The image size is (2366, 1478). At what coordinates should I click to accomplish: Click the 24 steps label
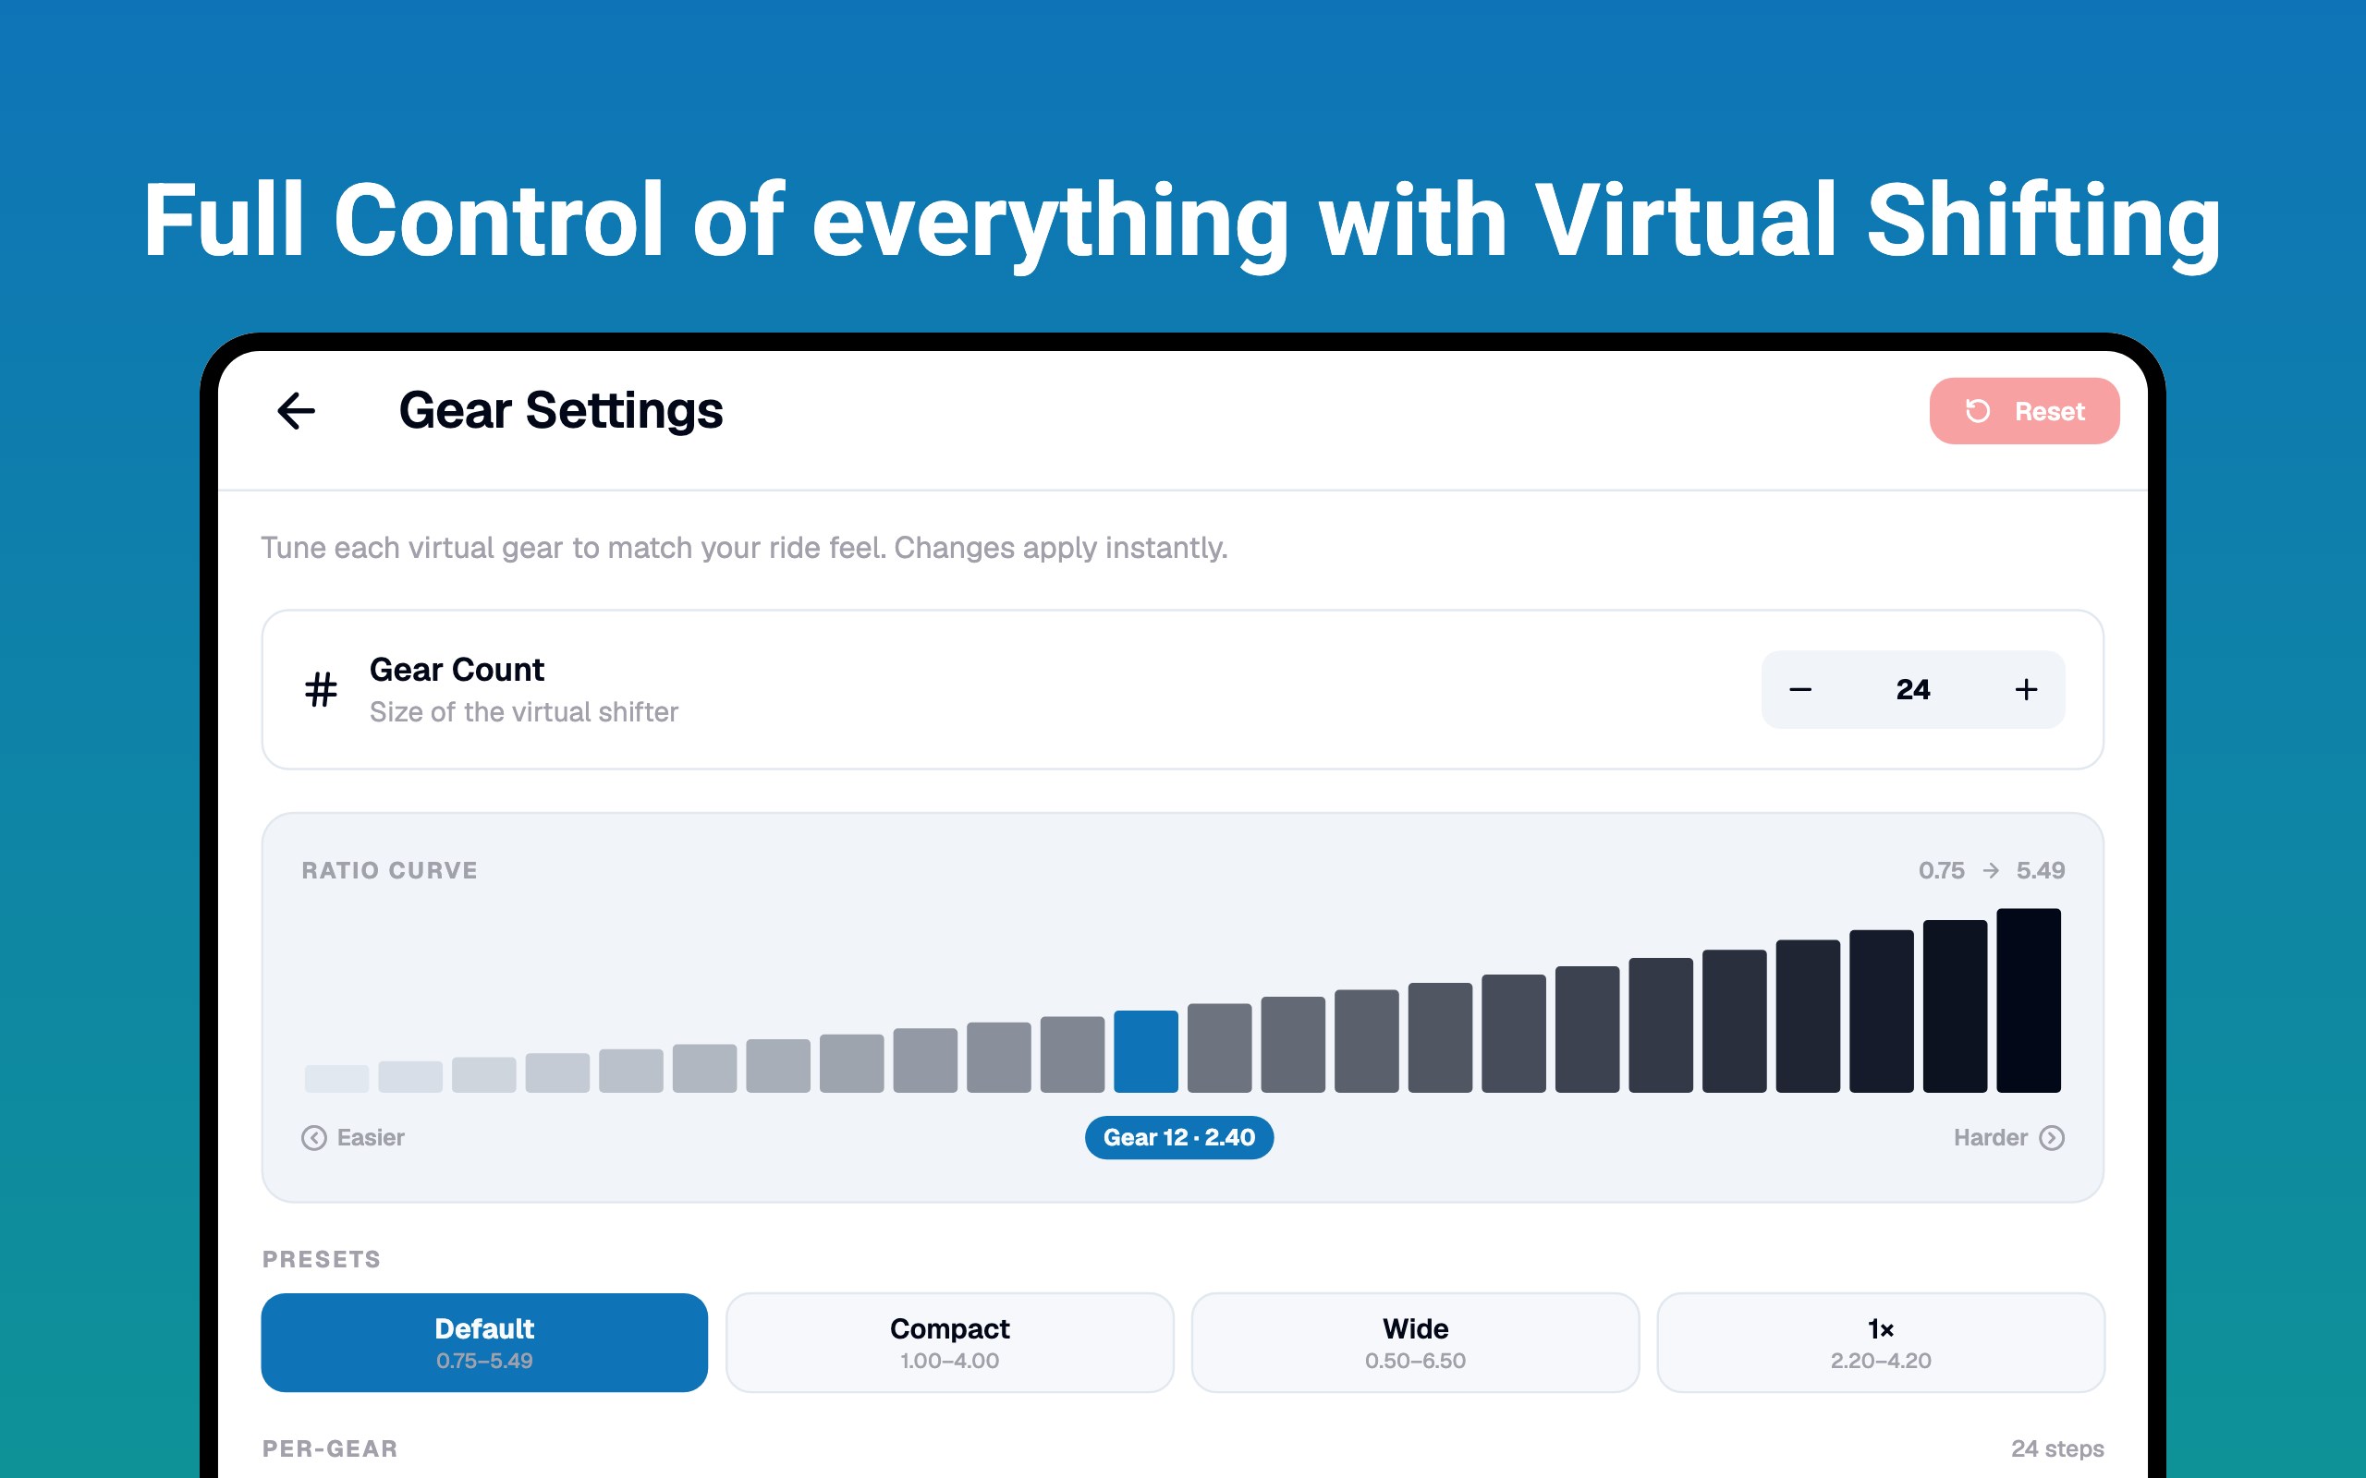[x=2057, y=1448]
